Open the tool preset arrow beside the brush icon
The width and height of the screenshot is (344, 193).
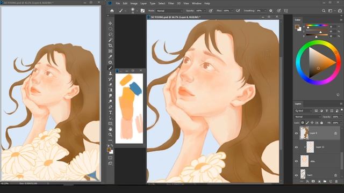(125, 11)
